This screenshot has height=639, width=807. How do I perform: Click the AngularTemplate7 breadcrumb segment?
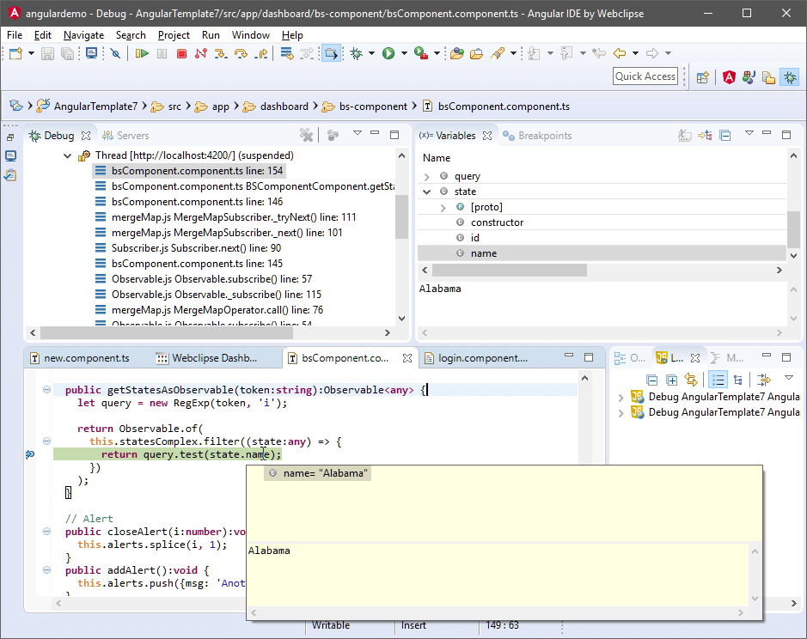[95, 106]
